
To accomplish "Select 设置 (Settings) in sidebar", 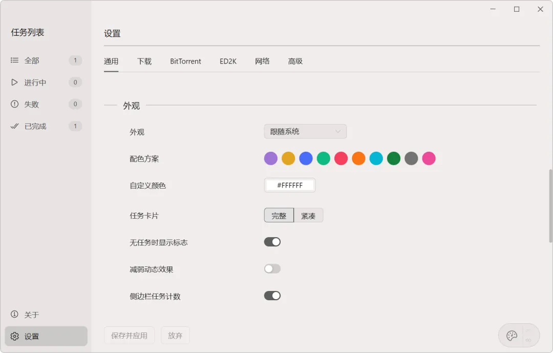I will pos(46,337).
